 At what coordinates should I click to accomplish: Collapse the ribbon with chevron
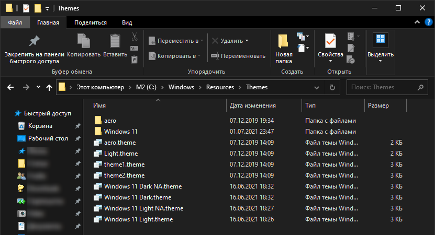click(x=417, y=22)
